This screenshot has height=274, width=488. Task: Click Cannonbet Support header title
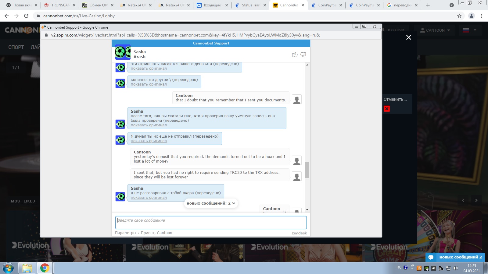point(211,43)
